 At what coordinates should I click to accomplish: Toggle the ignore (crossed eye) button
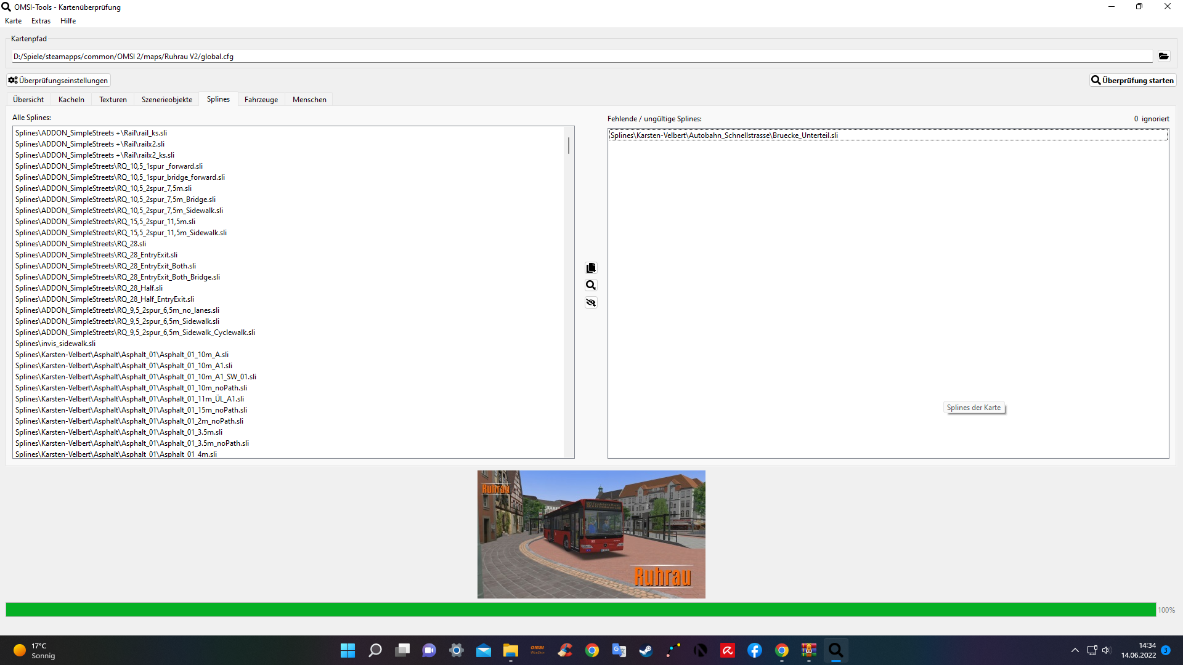[591, 302]
